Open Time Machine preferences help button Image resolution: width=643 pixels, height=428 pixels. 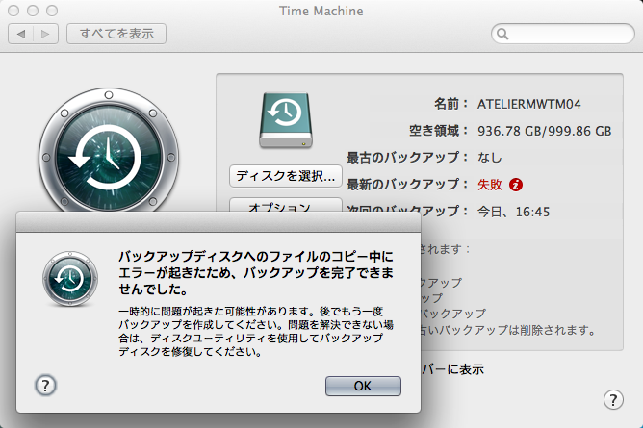[613, 399]
